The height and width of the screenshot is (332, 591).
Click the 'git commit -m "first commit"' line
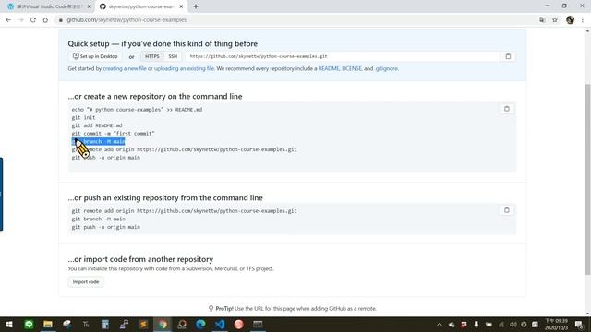(113, 133)
